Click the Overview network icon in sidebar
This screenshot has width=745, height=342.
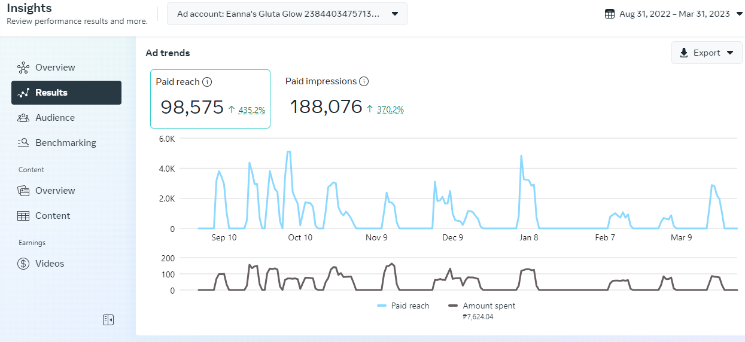click(x=23, y=68)
